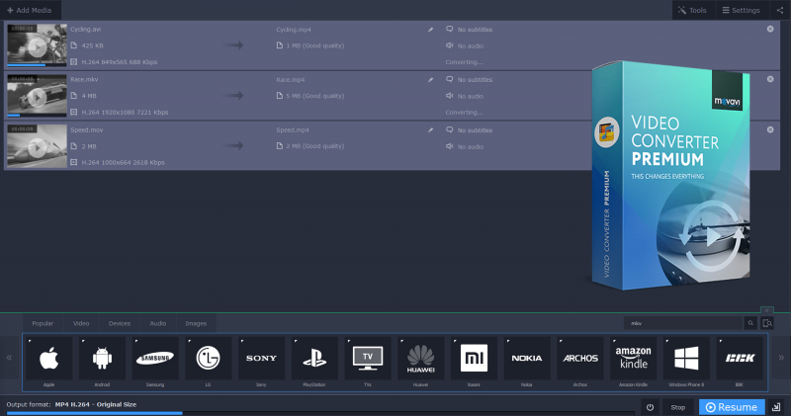Switch to the Devices tab

[x=119, y=324]
